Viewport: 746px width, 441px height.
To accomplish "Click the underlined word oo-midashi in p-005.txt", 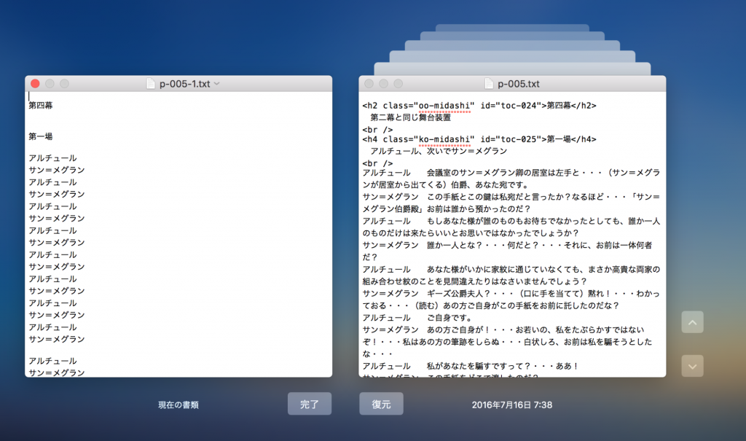I will 444,106.
